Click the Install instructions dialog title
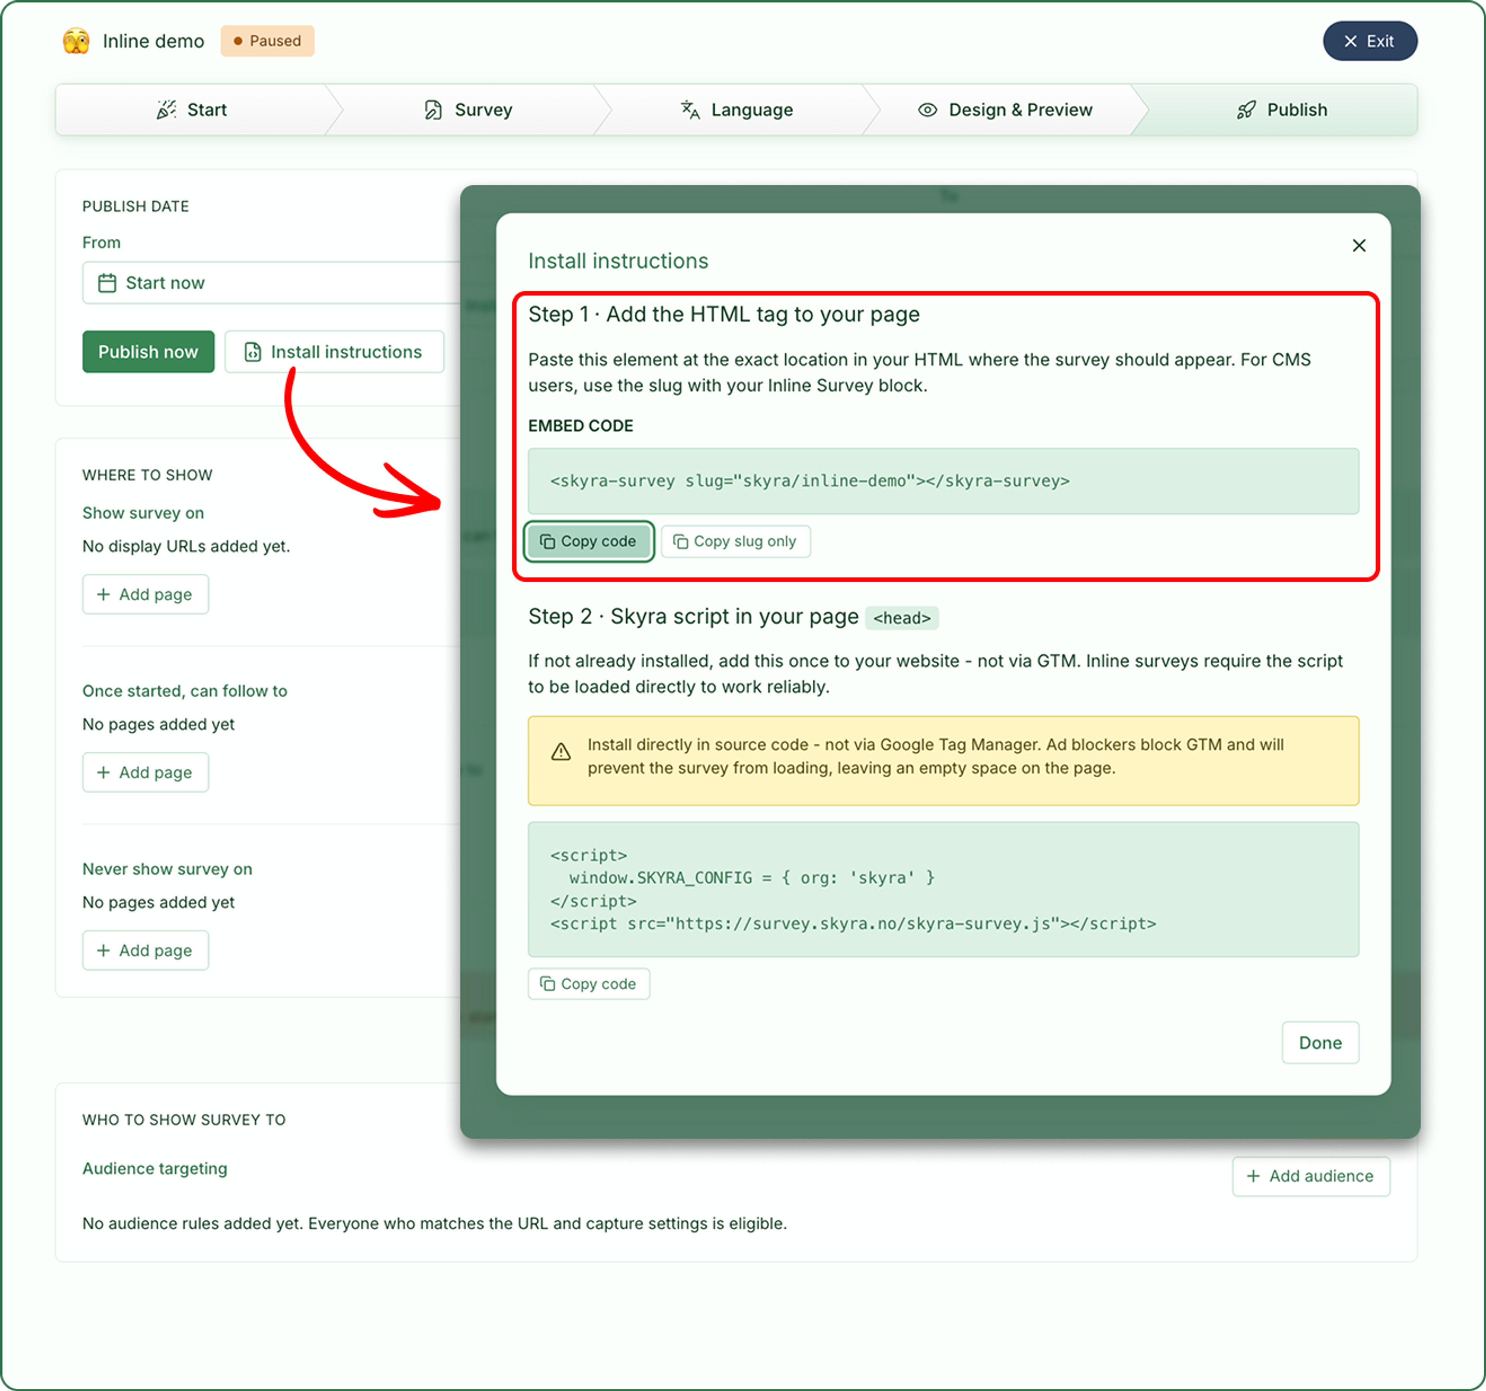Image resolution: width=1486 pixels, height=1391 pixels. coord(617,260)
